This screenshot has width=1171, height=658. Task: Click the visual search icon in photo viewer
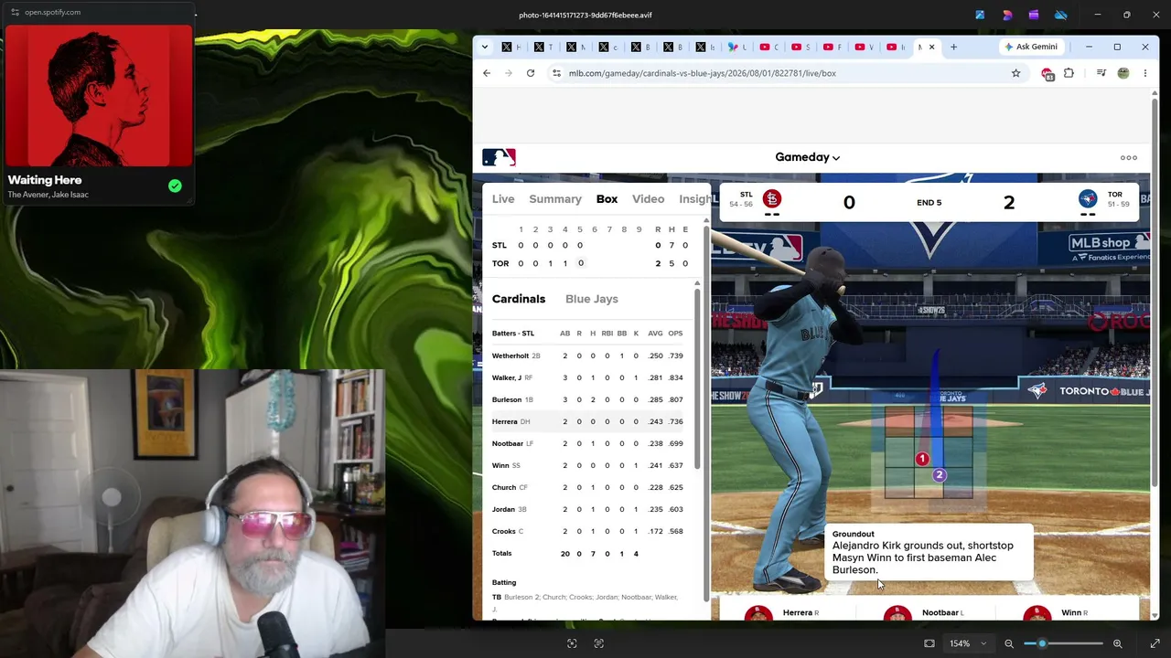tap(572, 643)
